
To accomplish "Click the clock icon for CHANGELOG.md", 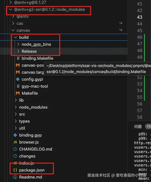I will [15, 149].
